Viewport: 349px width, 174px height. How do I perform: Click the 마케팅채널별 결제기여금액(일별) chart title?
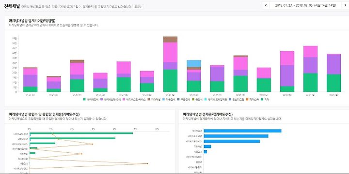[32, 20]
